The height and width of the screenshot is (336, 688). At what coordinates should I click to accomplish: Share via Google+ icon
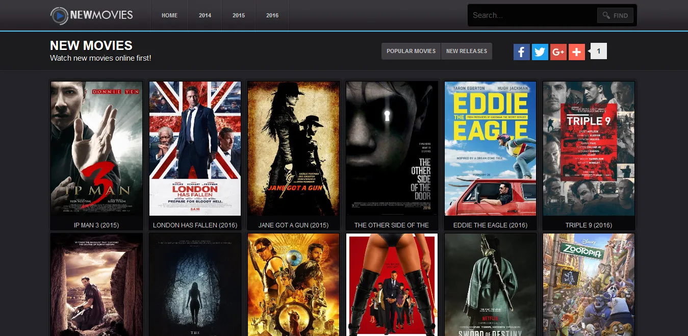coord(558,51)
